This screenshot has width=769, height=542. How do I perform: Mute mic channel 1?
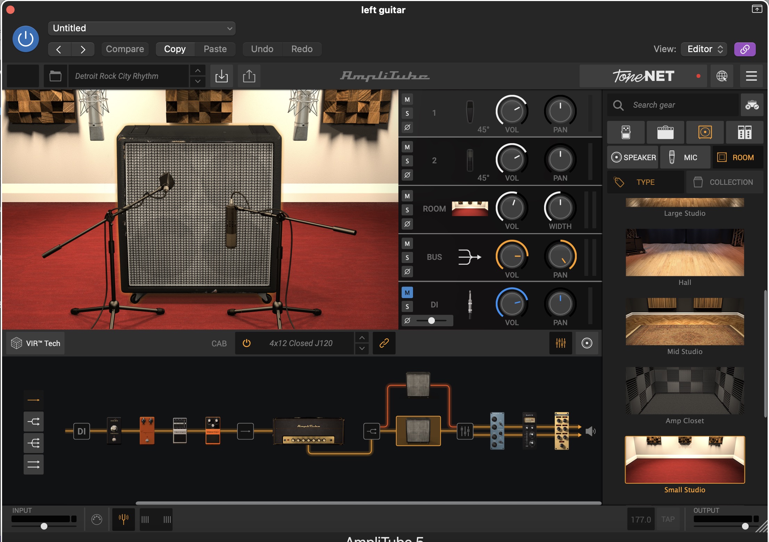pyautogui.click(x=407, y=99)
